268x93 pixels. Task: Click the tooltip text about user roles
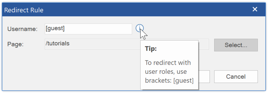169,71
